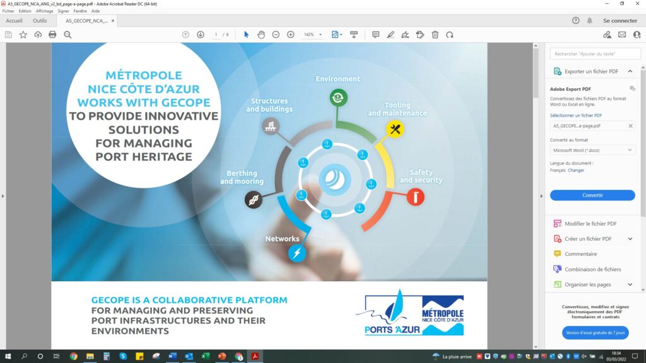Open the notifications bell
This screenshot has height=363, width=646.
tap(590, 21)
